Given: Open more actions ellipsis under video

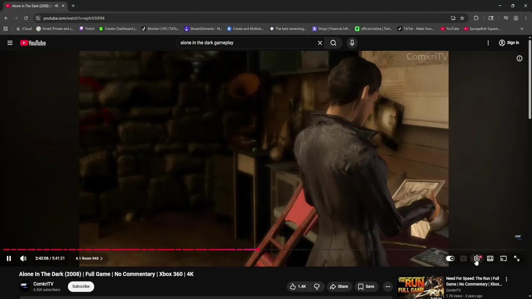Looking at the screenshot, I should [388, 287].
